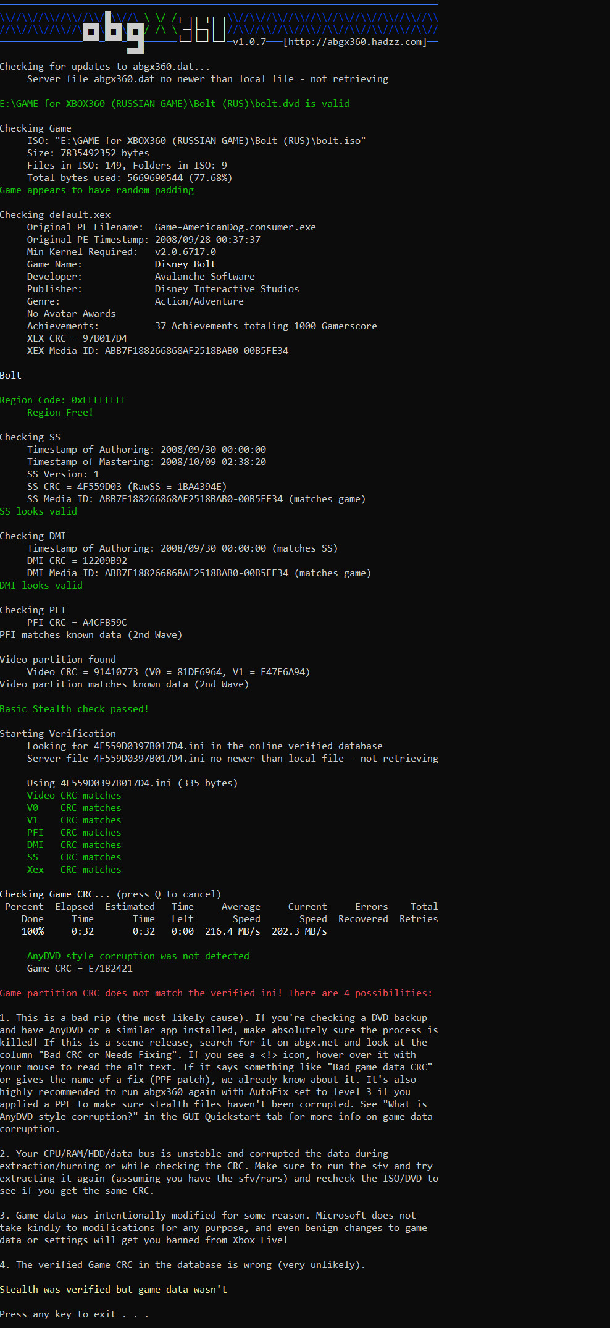
Task: Click "Files in ISO: 149, Folders in ISO: 9"
Action: coord(127,166)
